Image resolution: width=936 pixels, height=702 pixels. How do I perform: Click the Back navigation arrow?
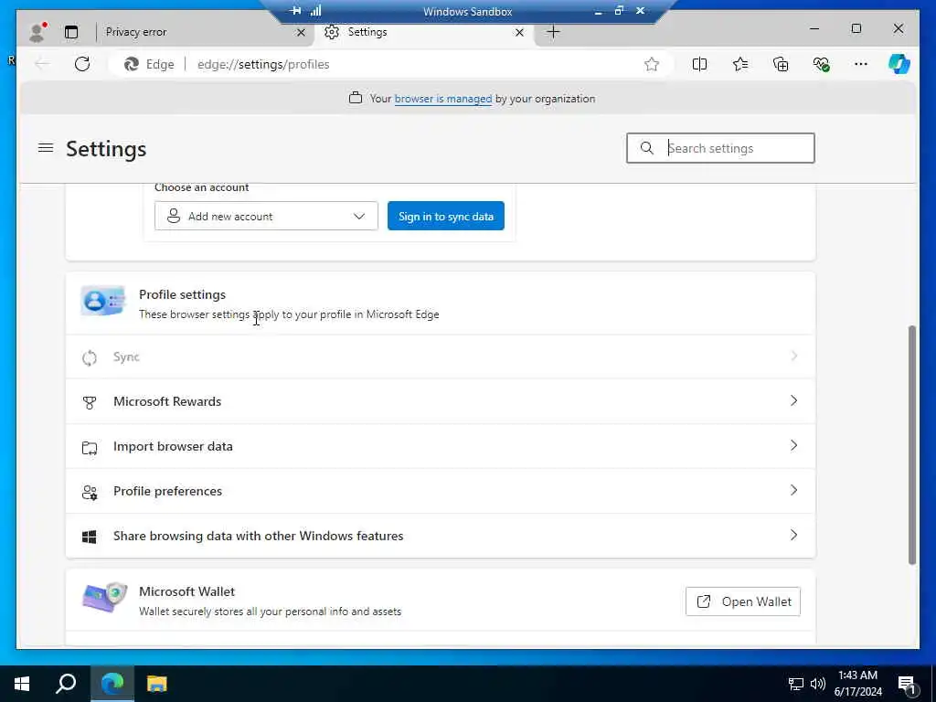[x=42, y=64]
